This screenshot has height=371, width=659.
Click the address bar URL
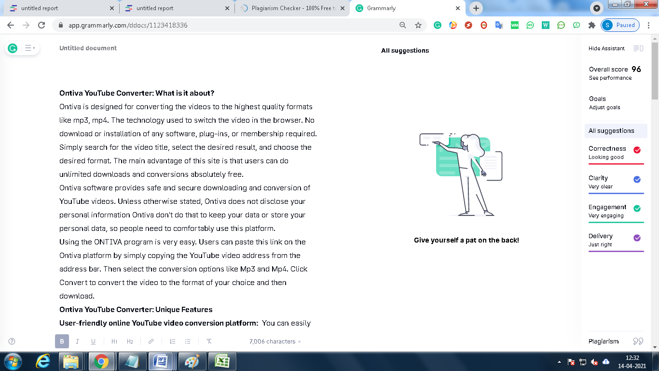point(127,25)
